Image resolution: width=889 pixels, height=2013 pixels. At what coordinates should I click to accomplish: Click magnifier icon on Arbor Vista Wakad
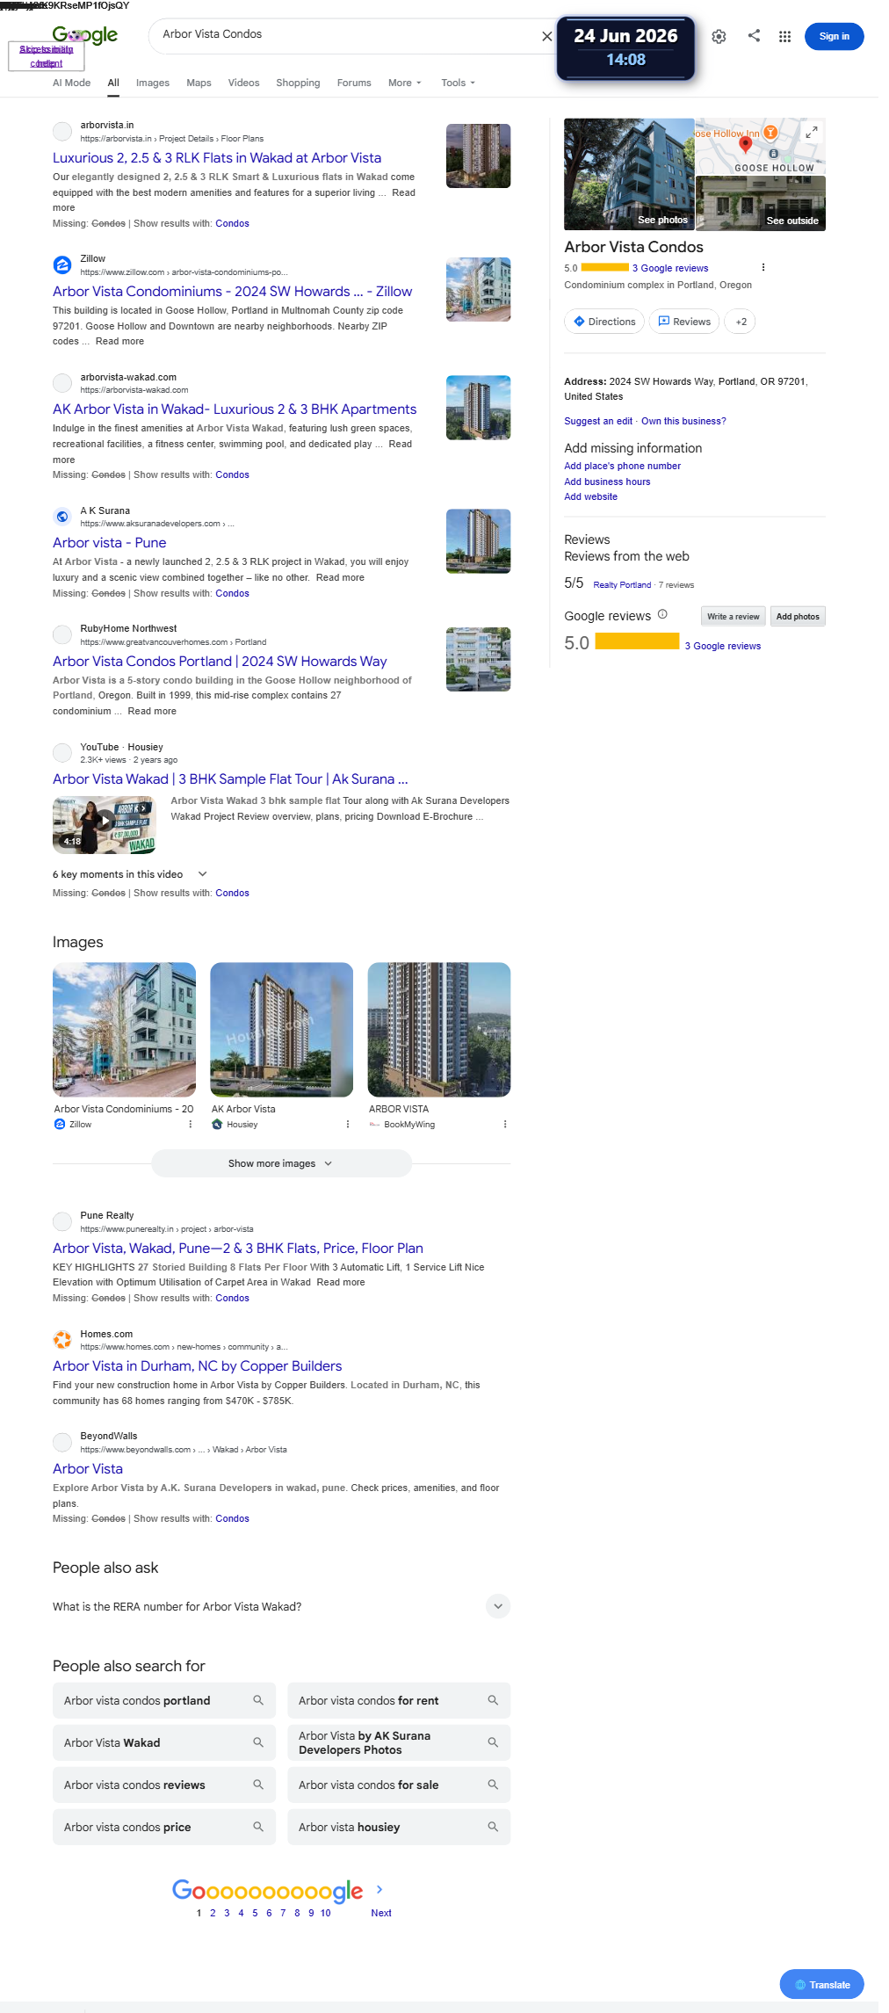[258, 1742]
